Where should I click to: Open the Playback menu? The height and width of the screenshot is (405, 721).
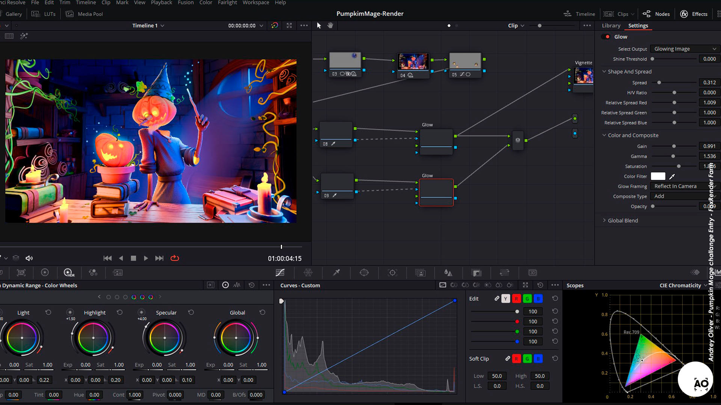[x=161, y=3]
